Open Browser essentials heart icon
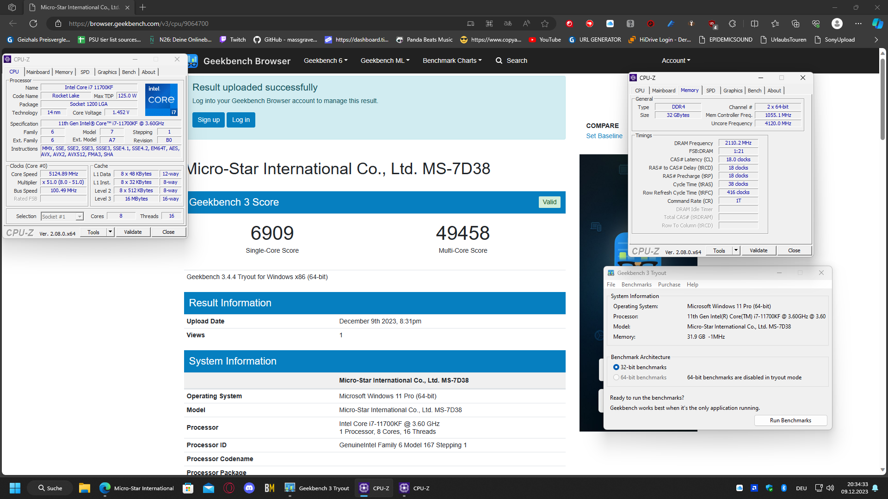Viewport: 888px width, 499px height. [816, 24]
